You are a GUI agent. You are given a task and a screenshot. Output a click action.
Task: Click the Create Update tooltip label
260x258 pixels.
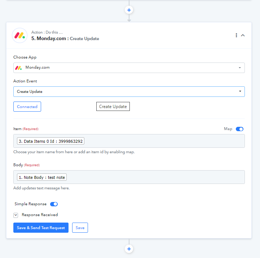click(x=113, y=107)
